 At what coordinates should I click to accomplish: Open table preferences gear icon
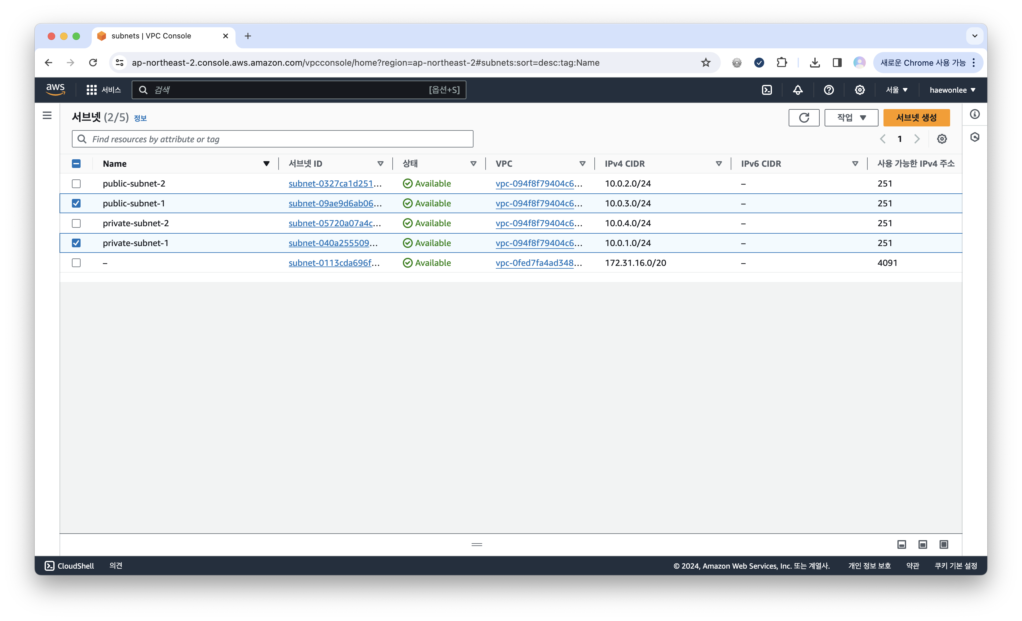[x=941, y=139]
